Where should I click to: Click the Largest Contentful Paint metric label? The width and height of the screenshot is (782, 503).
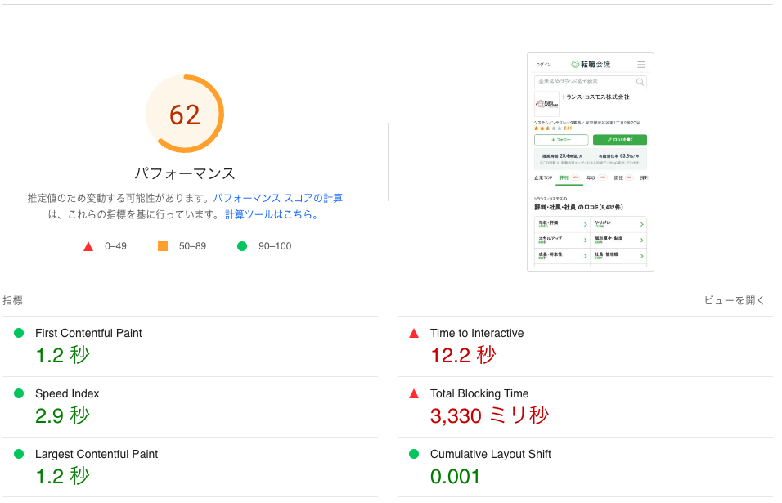(x=97, y=454)
